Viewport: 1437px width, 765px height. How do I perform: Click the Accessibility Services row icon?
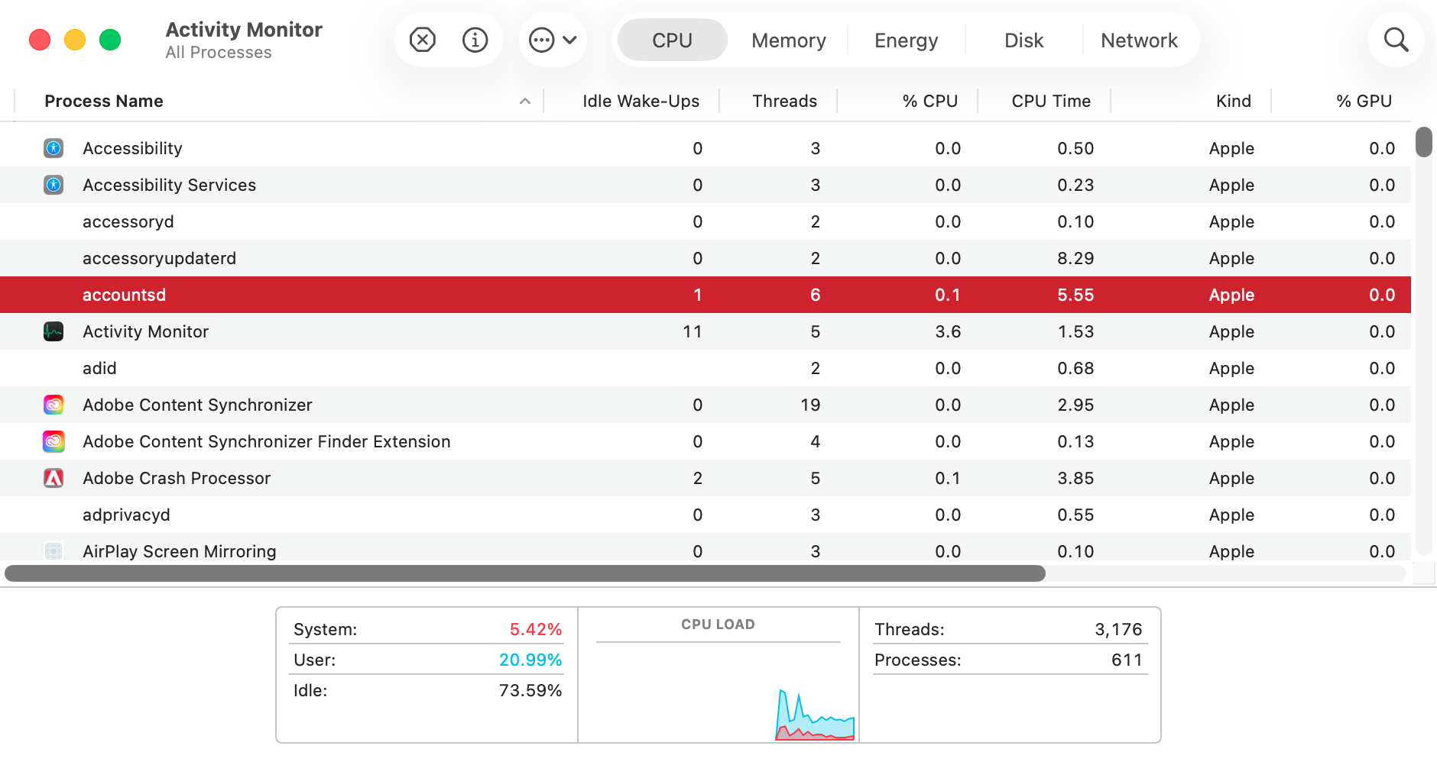point(54,185)
